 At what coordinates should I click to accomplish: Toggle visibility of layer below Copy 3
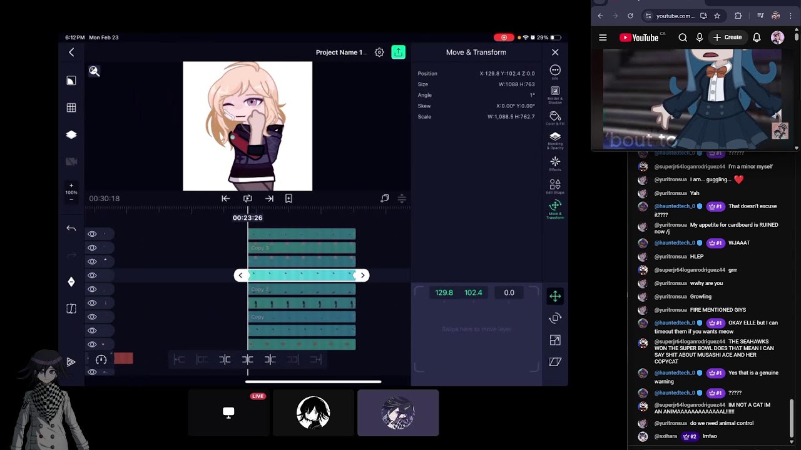pos(92,262)
